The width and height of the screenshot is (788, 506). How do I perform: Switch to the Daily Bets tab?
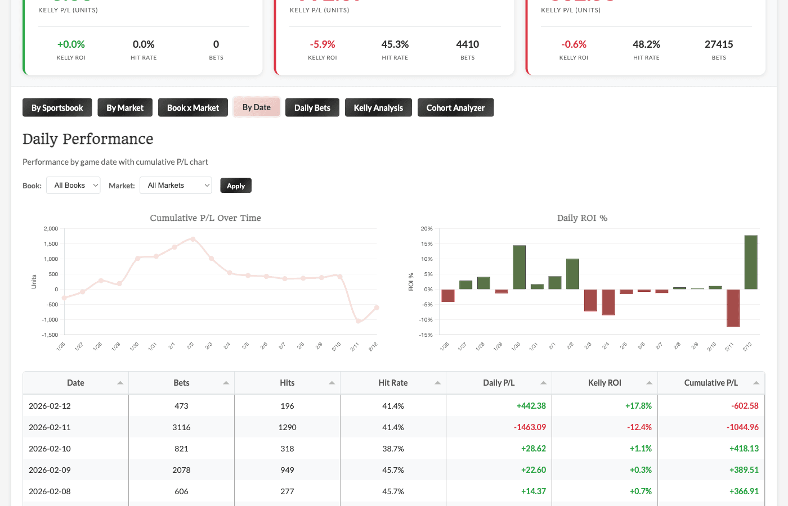click(312, 107)
